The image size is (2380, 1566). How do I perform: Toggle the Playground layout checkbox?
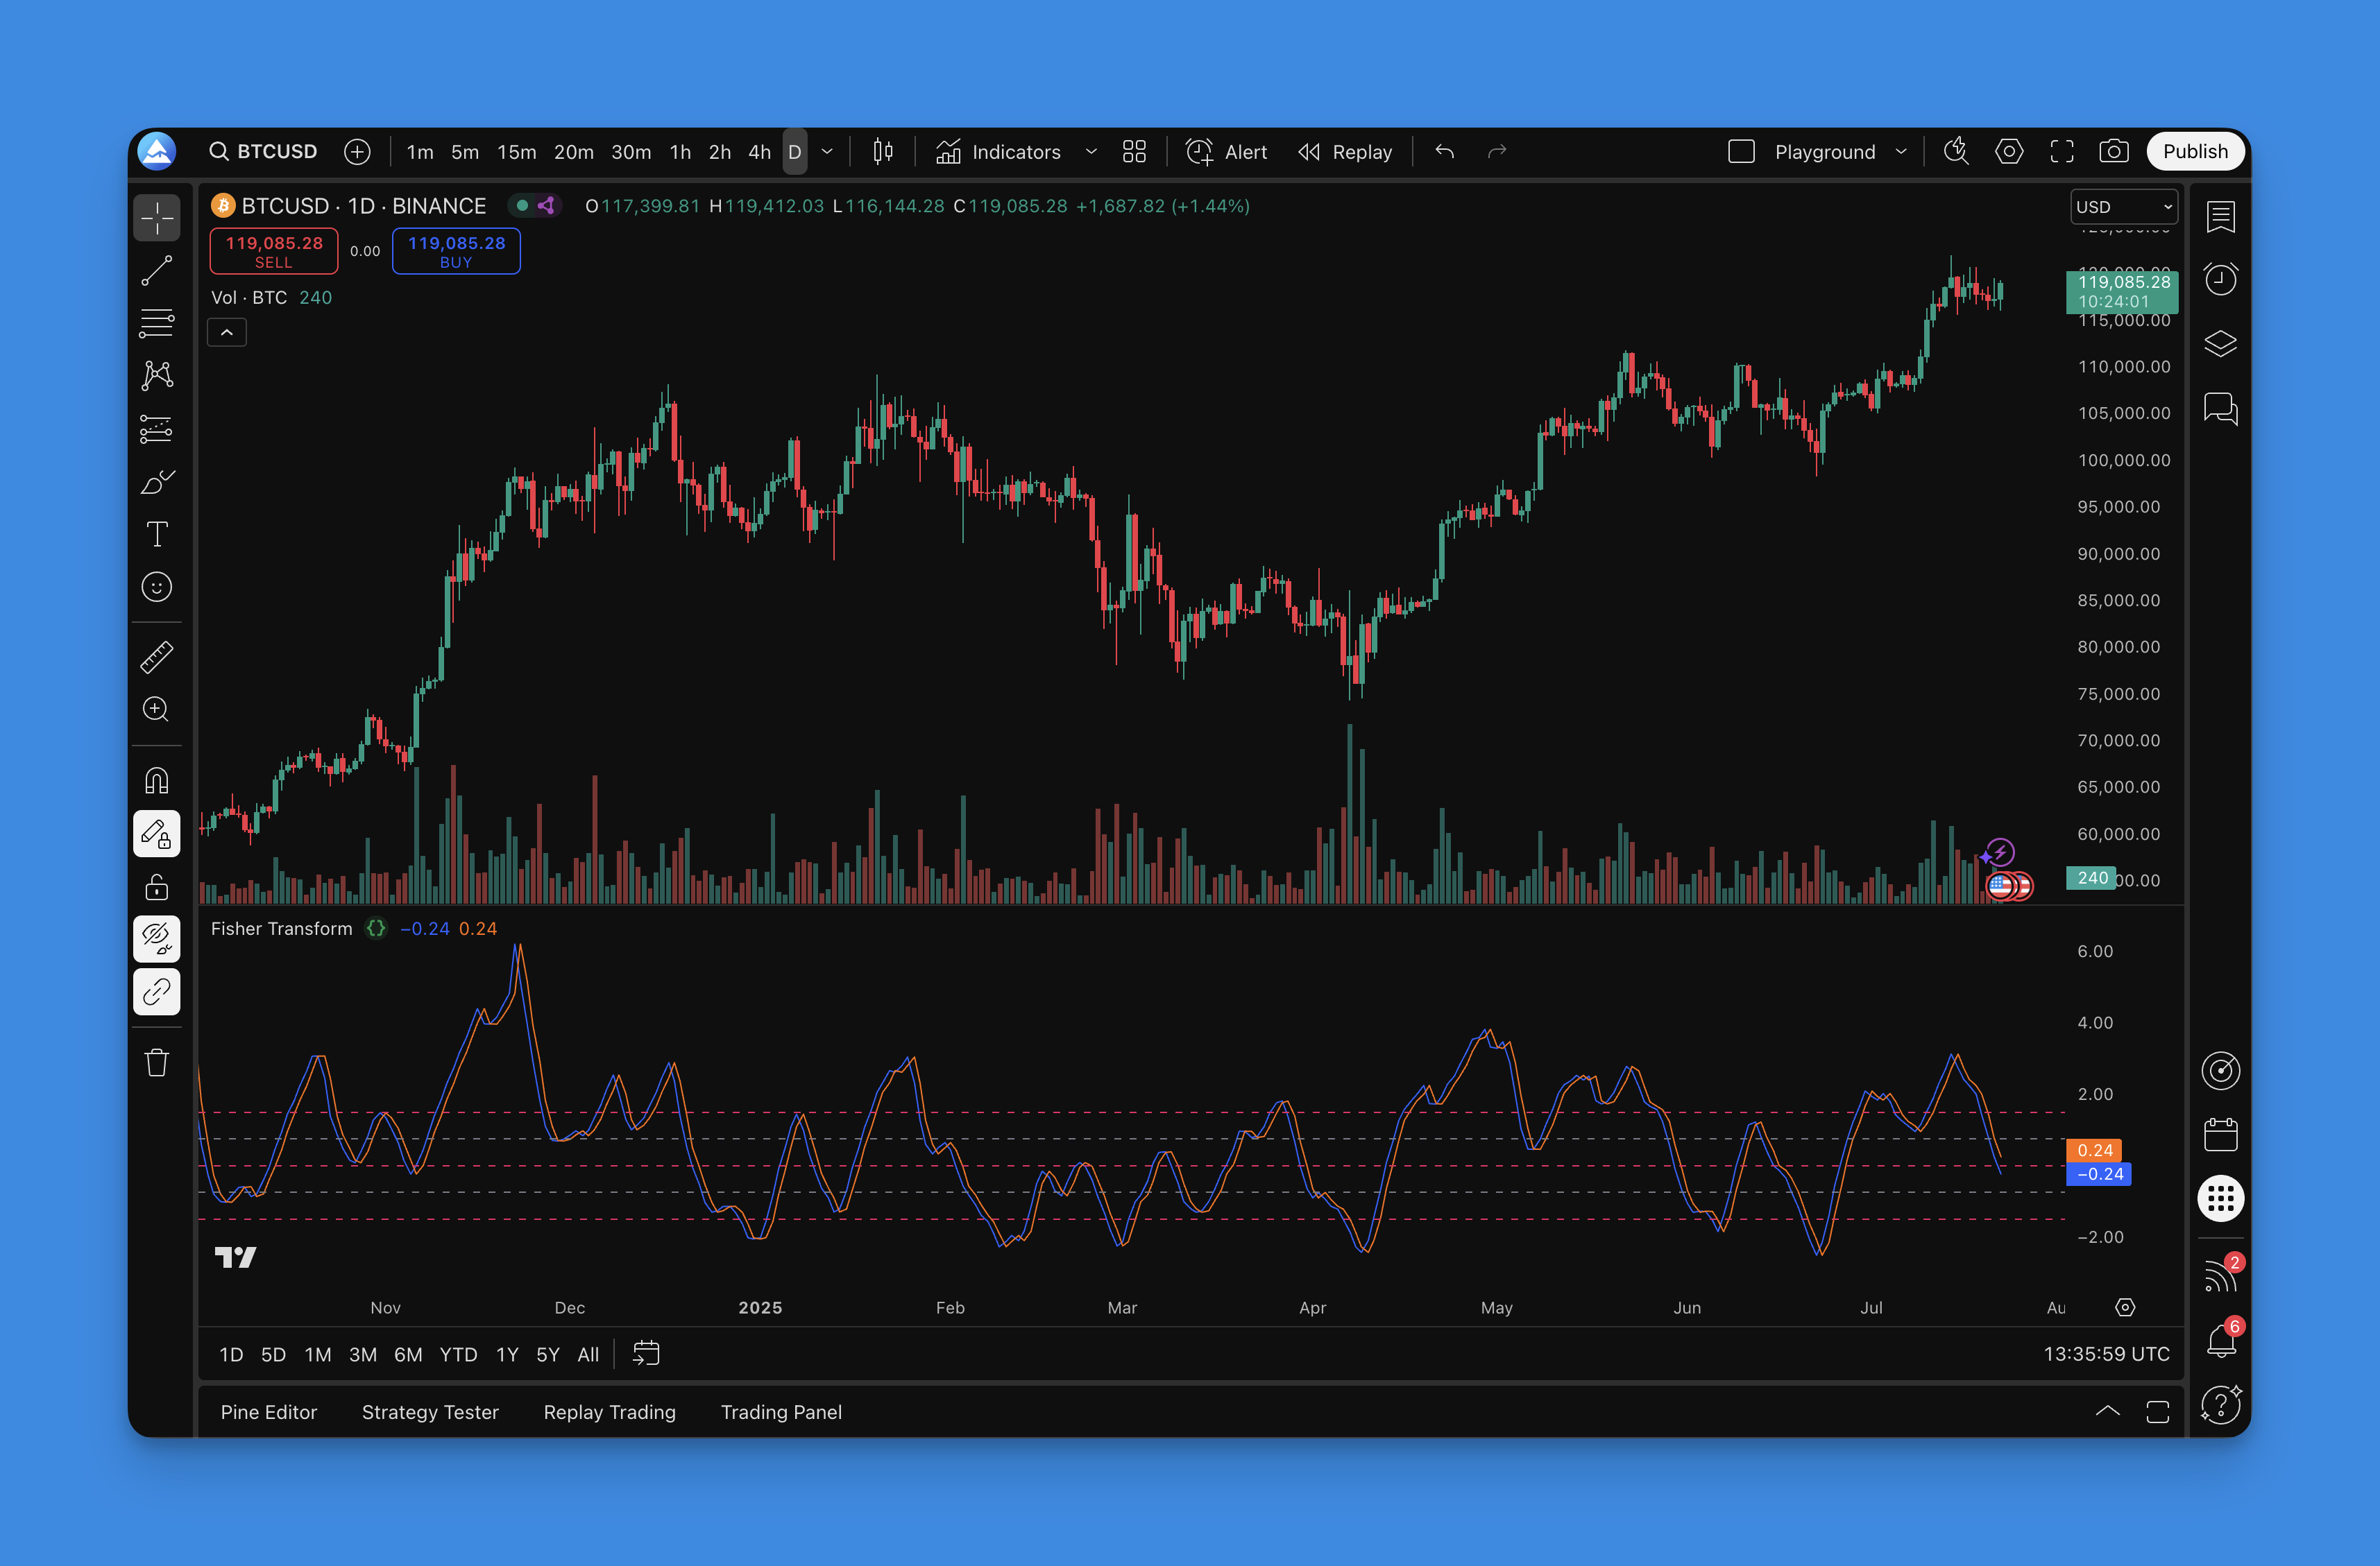coord(1742,152)
